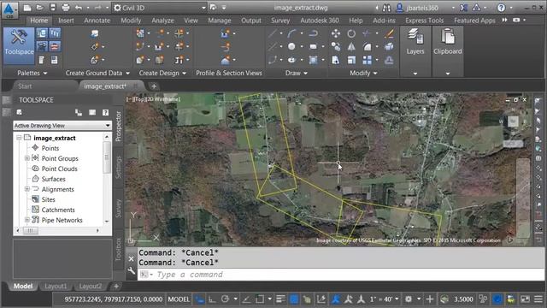Image resolution: width=547 pixels, height=308 pixels.
Task: Select the Mirror tool in Modify panel
Action: (x=351, y=46)
